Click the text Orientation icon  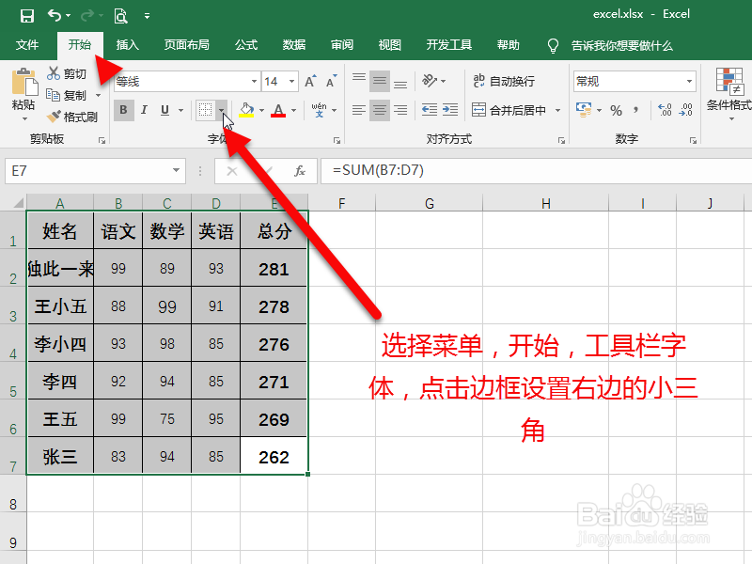[x=430, y=81]
